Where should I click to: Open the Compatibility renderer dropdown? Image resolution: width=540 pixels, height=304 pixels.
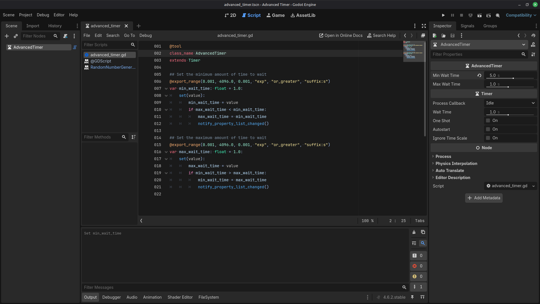[x=521, y=15]
